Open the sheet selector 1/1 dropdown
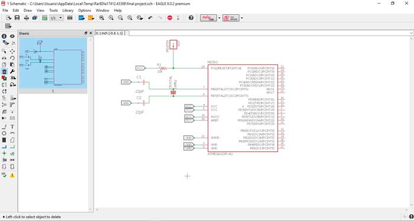Image resolution: width=414 pixels, height=221 pixels. [56, 18]
